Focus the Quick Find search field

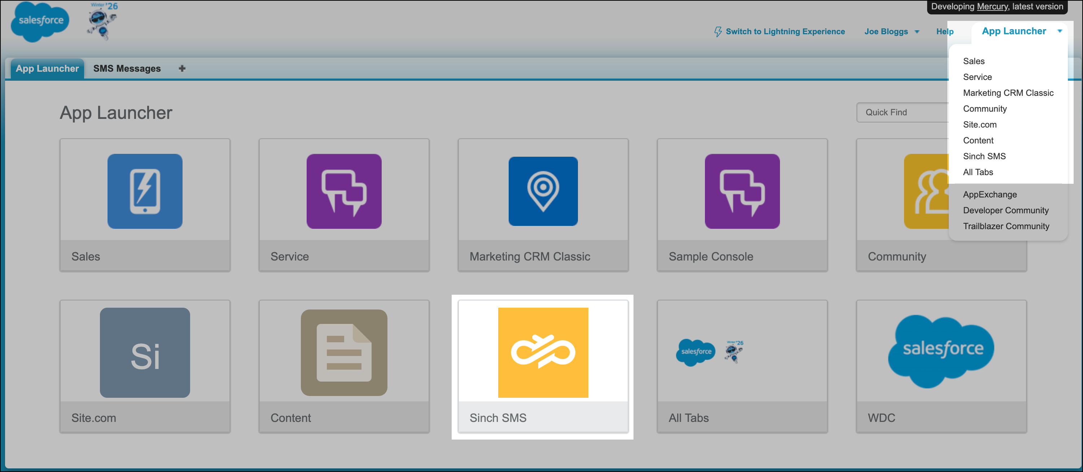click(x=903, y=112)
